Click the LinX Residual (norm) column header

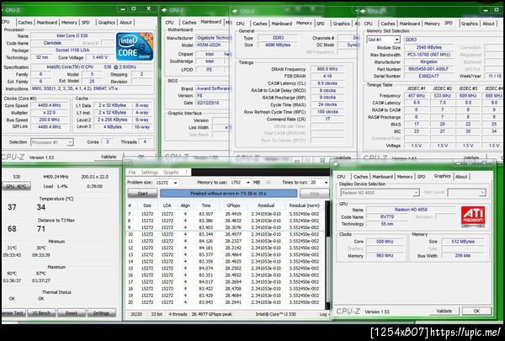pyautogui.click(x=304, y=205)
